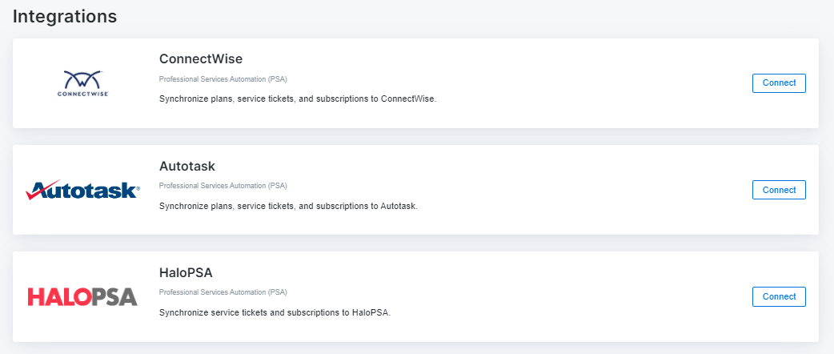Click the Integrations page heading

65,16
